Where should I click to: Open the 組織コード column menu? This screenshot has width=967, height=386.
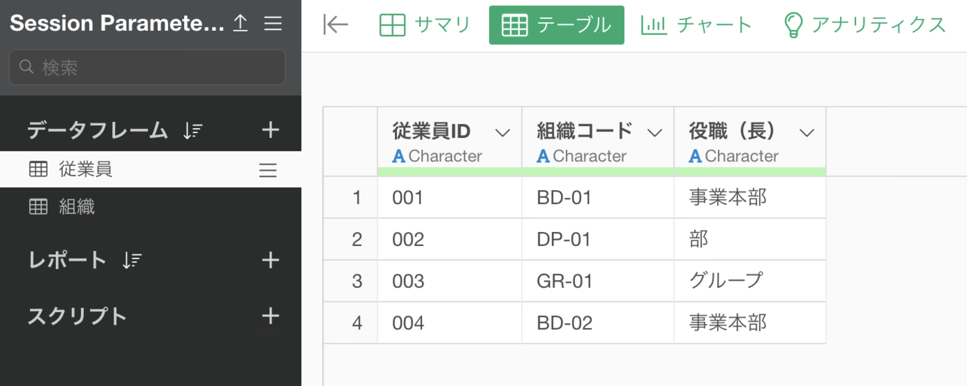pyautogui.click(x=654, y=132)
